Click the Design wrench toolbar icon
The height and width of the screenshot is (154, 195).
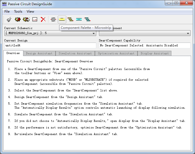click(x=9, y=19)
